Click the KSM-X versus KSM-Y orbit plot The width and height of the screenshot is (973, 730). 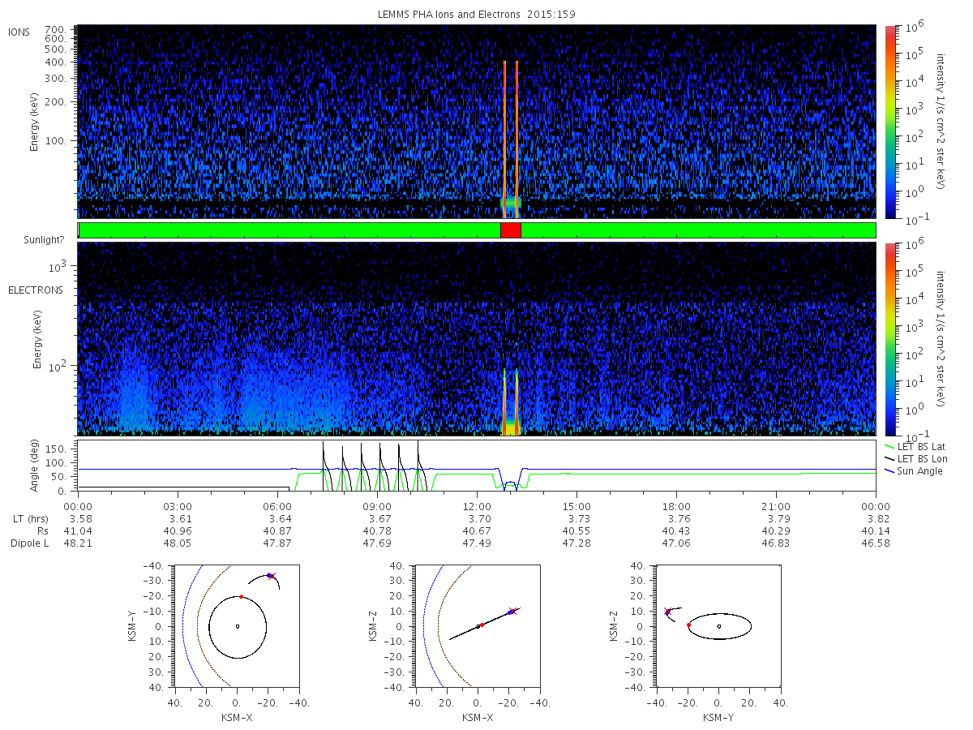tap(236, 626)
